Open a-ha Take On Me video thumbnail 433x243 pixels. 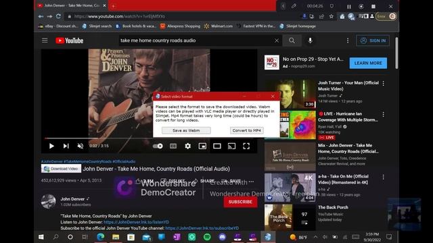click(x=290, y=188)
